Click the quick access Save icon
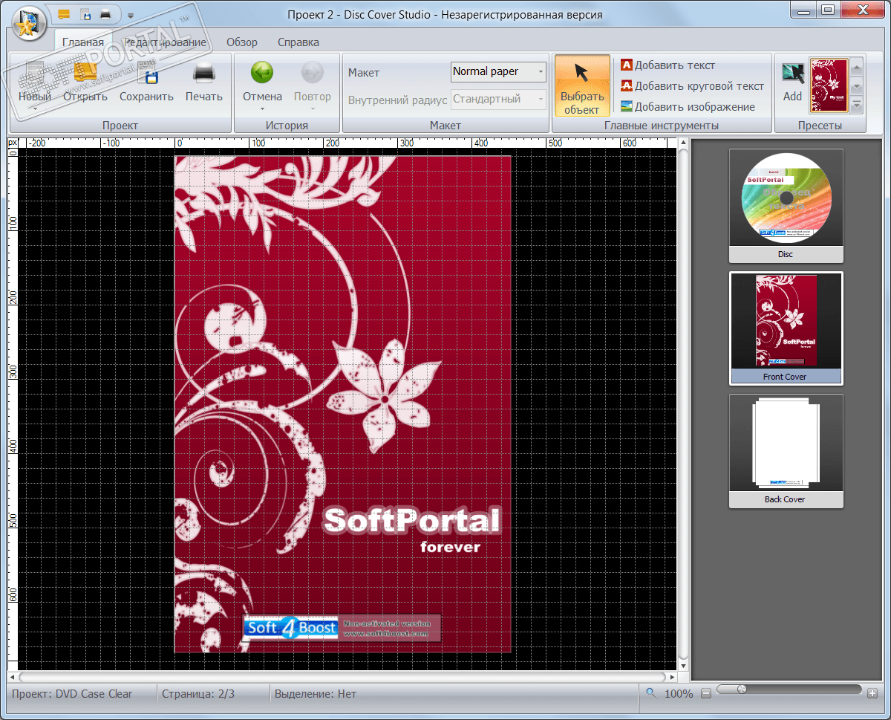The width and height of the screenshot is (891, 720). point(85,14)
